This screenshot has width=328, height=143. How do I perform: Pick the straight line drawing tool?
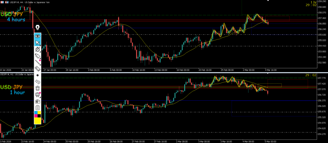click(38, 62)
